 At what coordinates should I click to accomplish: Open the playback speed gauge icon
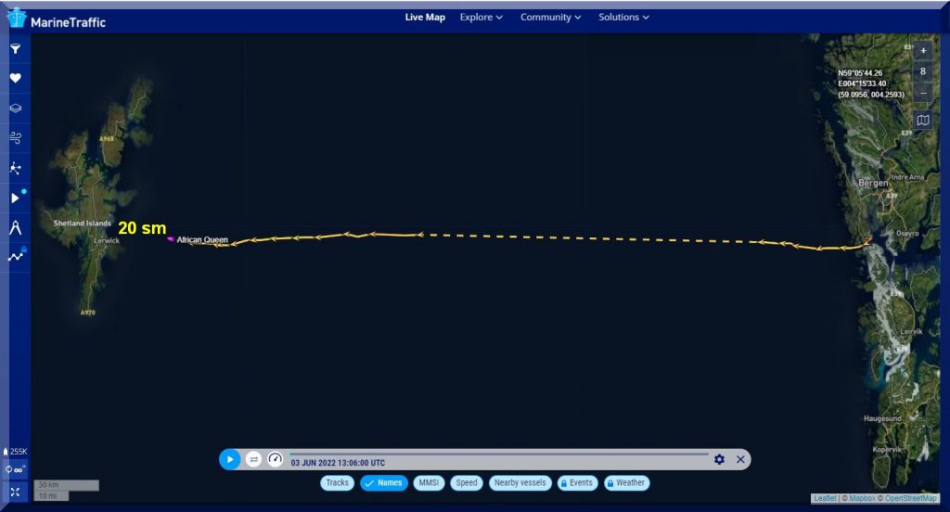pos(275,459)
